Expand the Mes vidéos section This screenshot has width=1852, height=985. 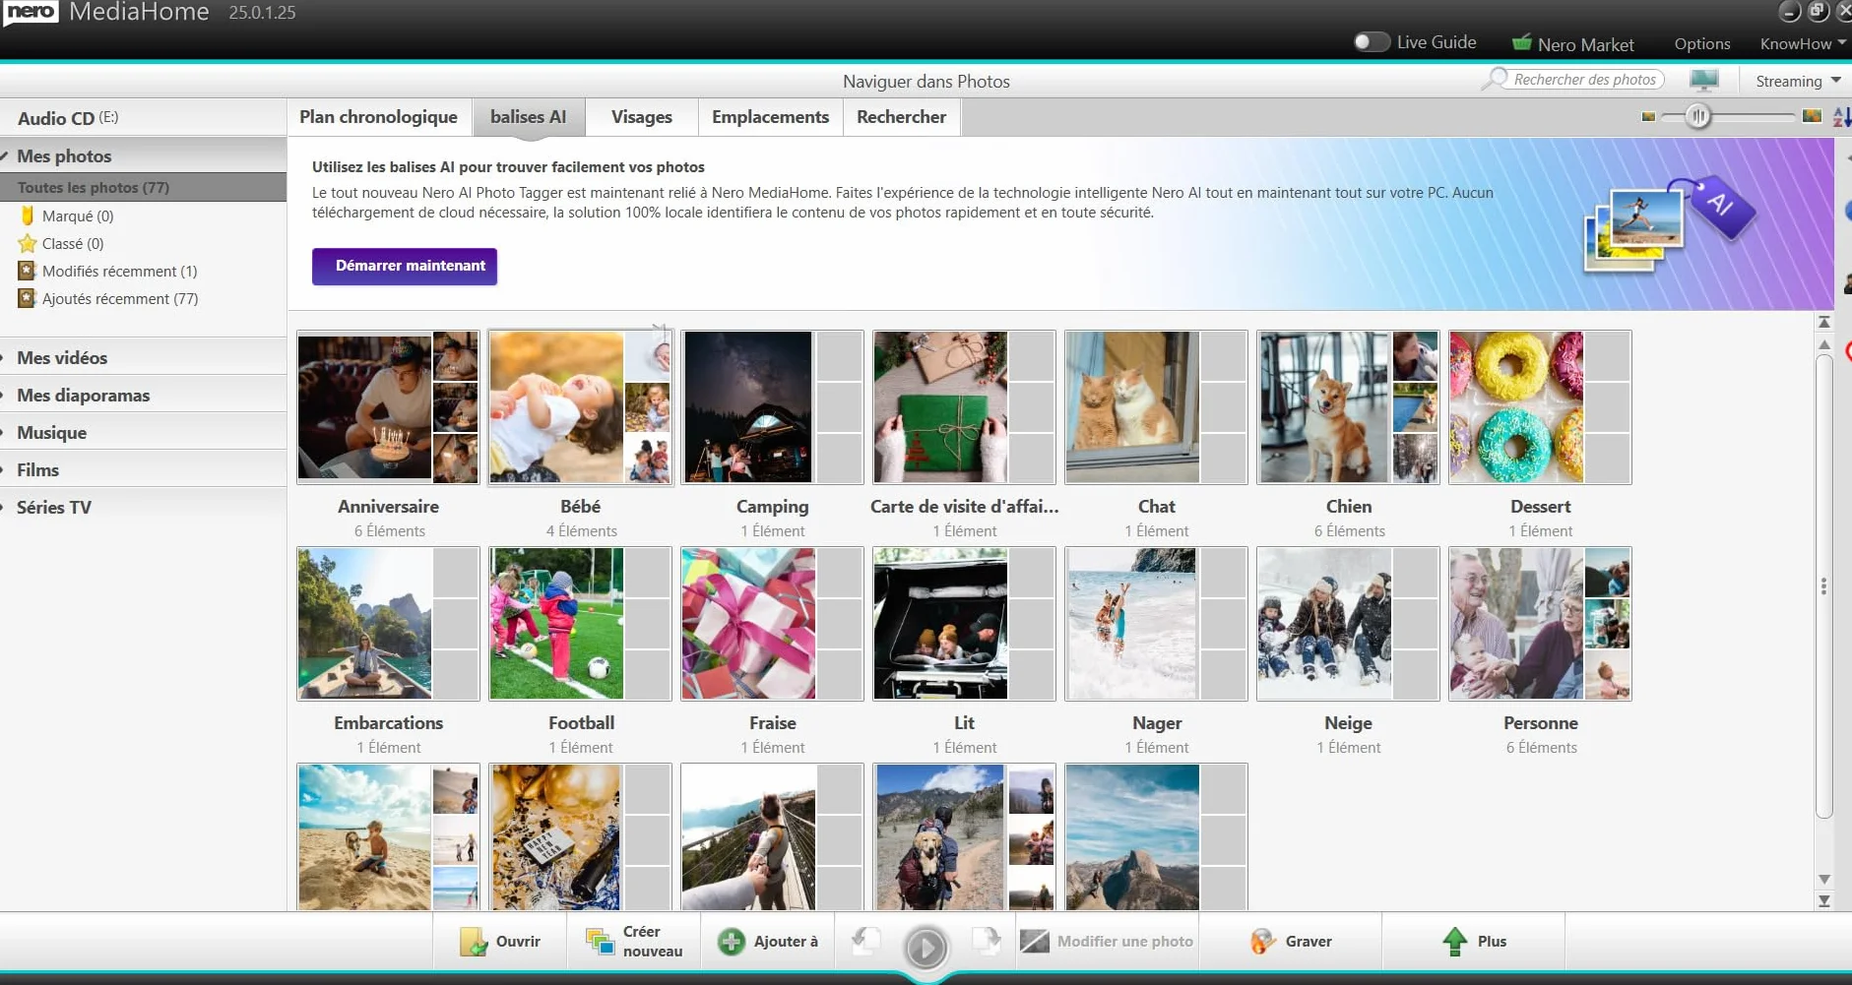pyautogui.click(x=143, y=357)
